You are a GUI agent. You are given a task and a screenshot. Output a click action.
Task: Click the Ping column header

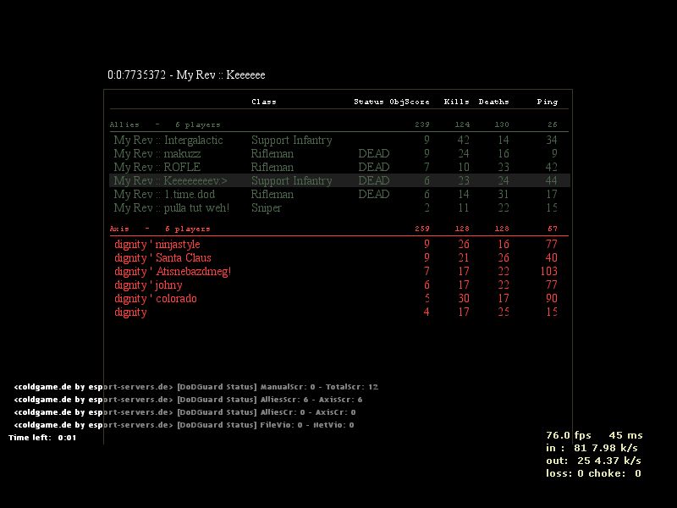548,102
